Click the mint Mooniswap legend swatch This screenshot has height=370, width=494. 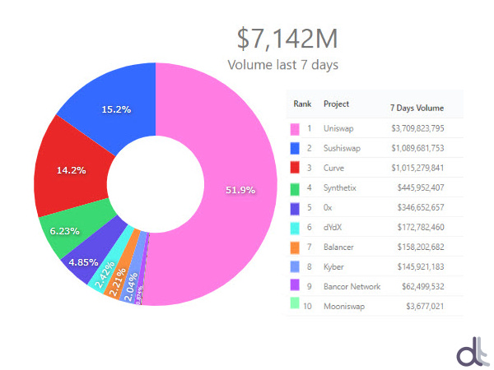[x=295, y=303]
